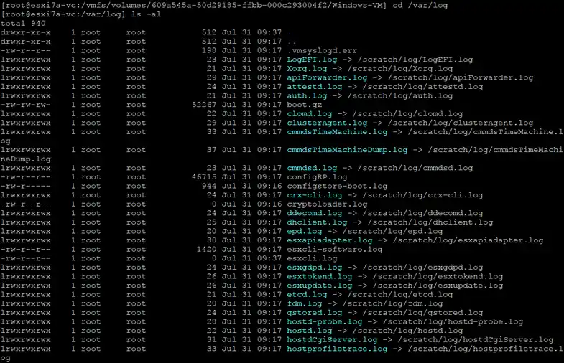The image size is (564, 363).
Task: Select the cmmdsTimeMachine.log symlink name
Action: pos(337,132)
